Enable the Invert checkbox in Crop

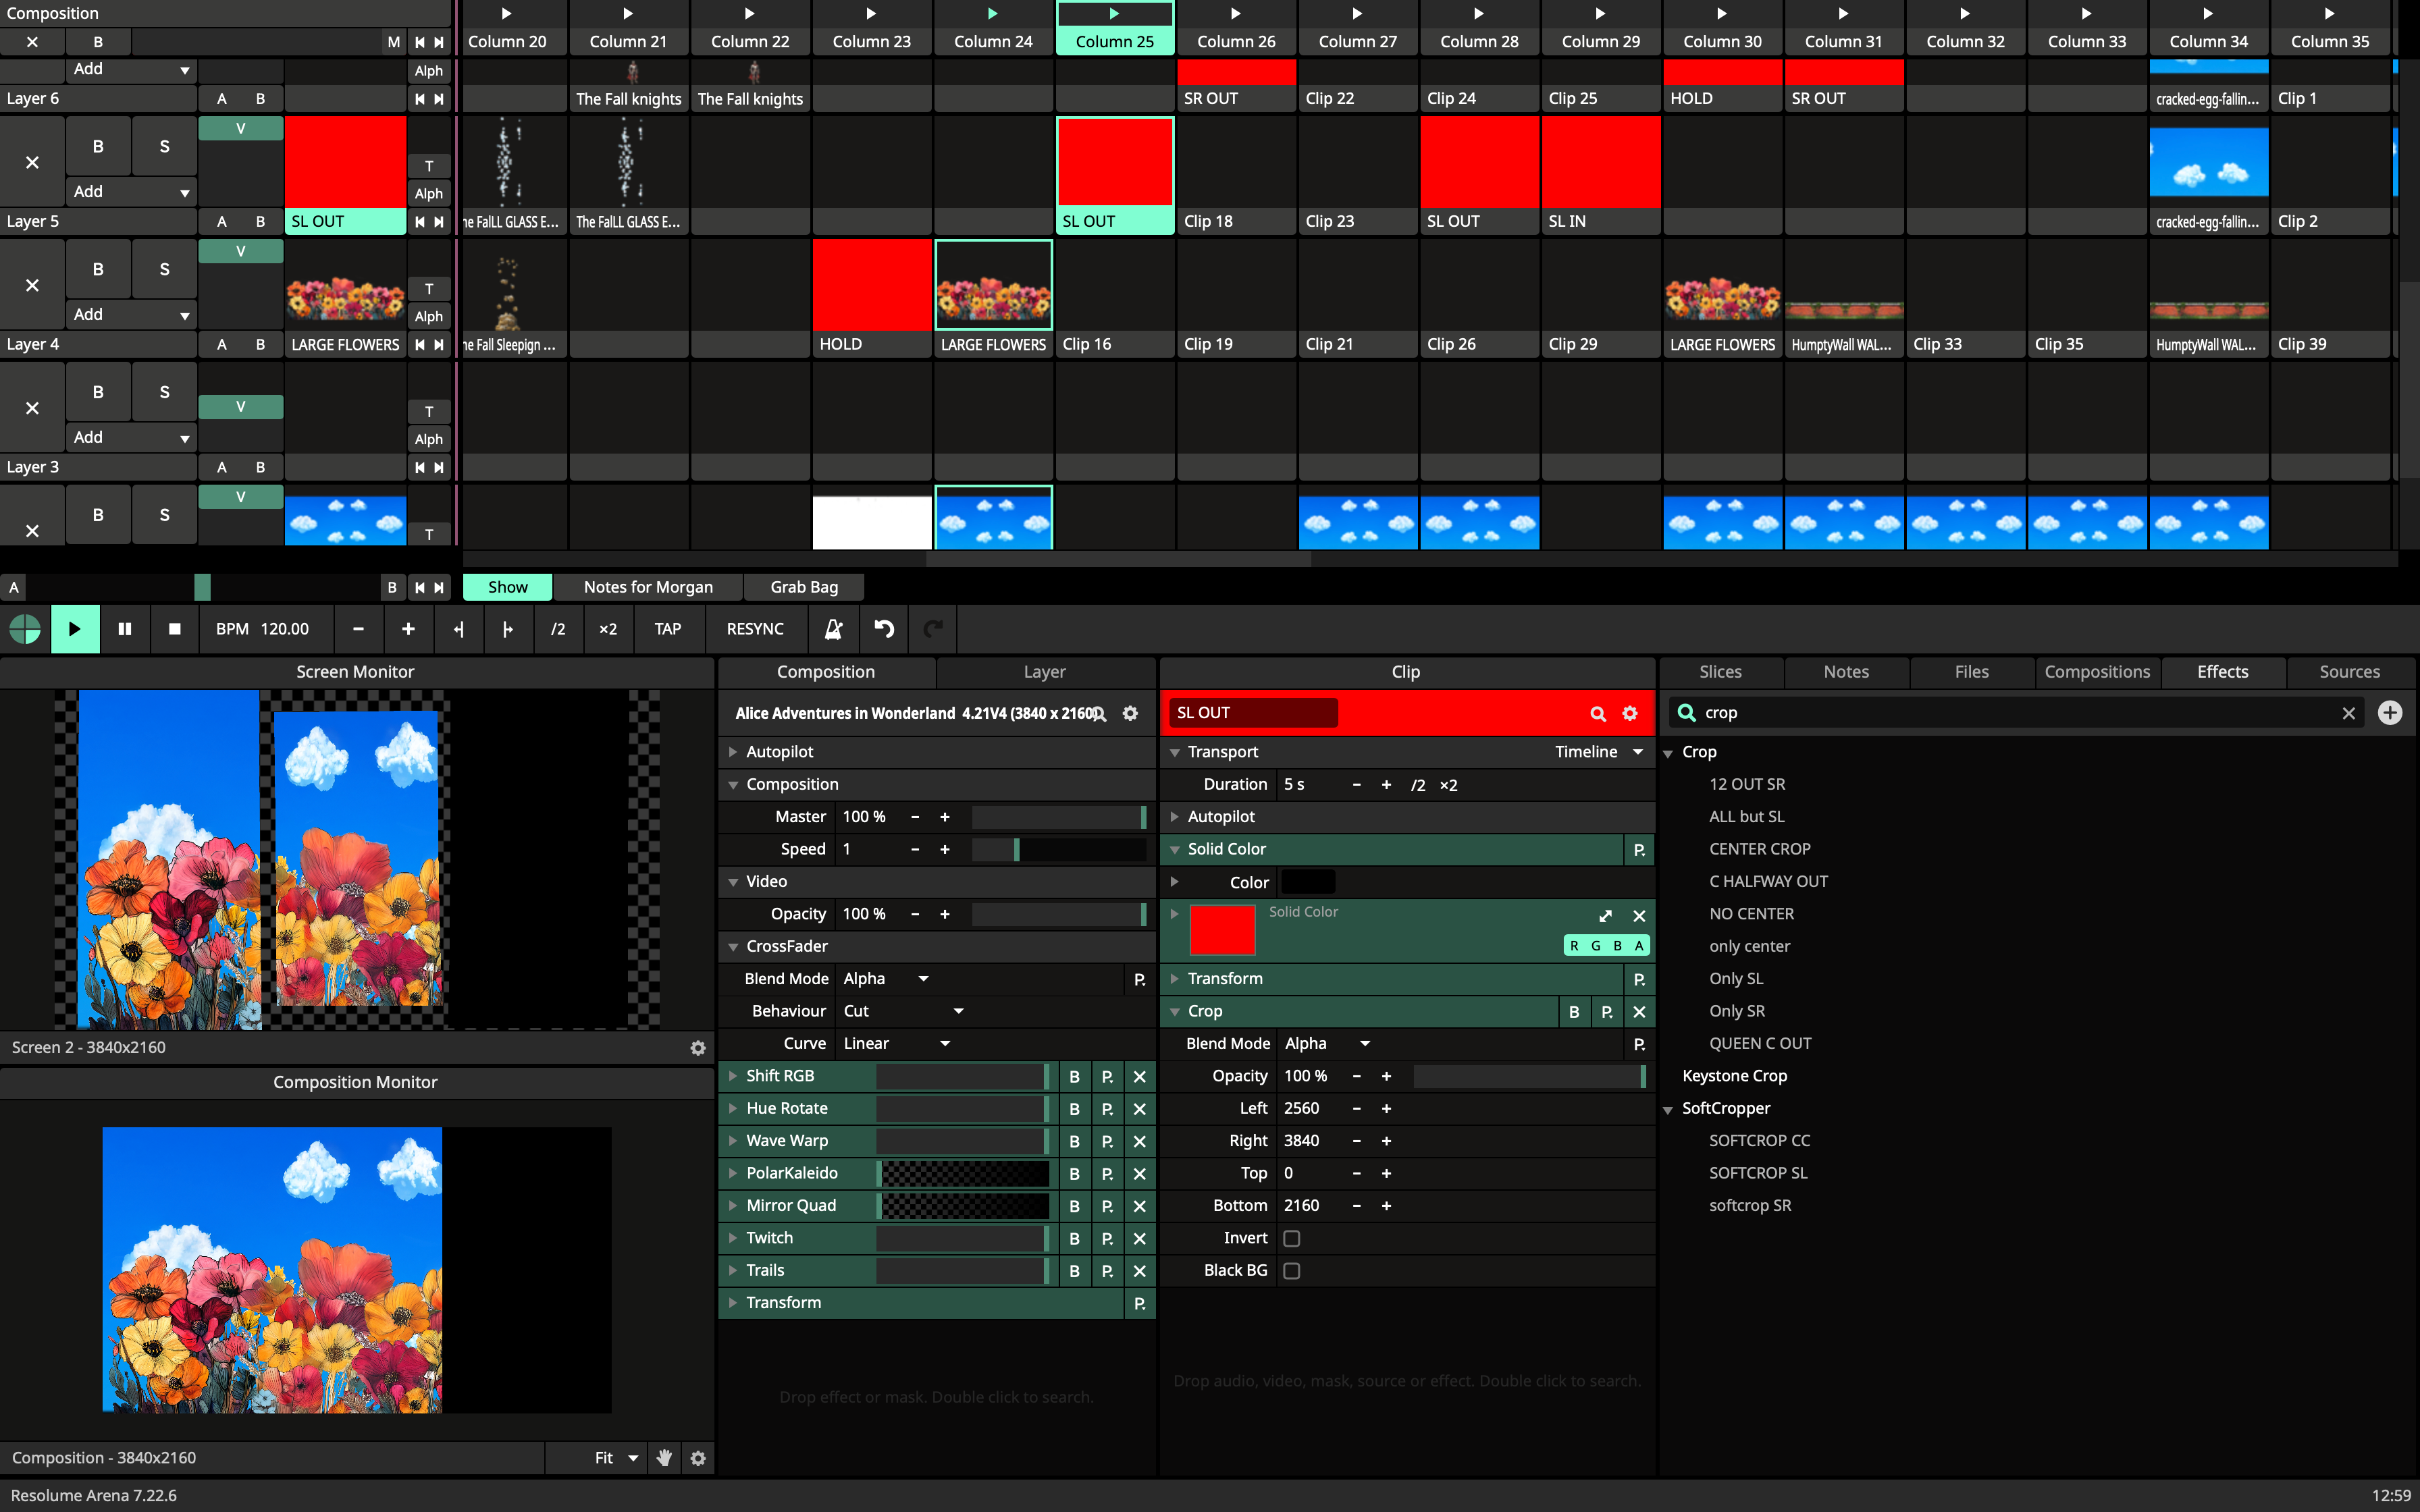tap(1291, 1238)
